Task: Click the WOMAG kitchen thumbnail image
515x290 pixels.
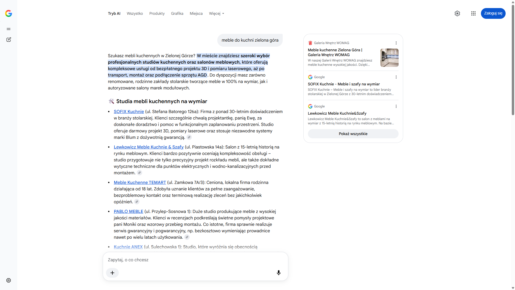Action: [389, 58]
